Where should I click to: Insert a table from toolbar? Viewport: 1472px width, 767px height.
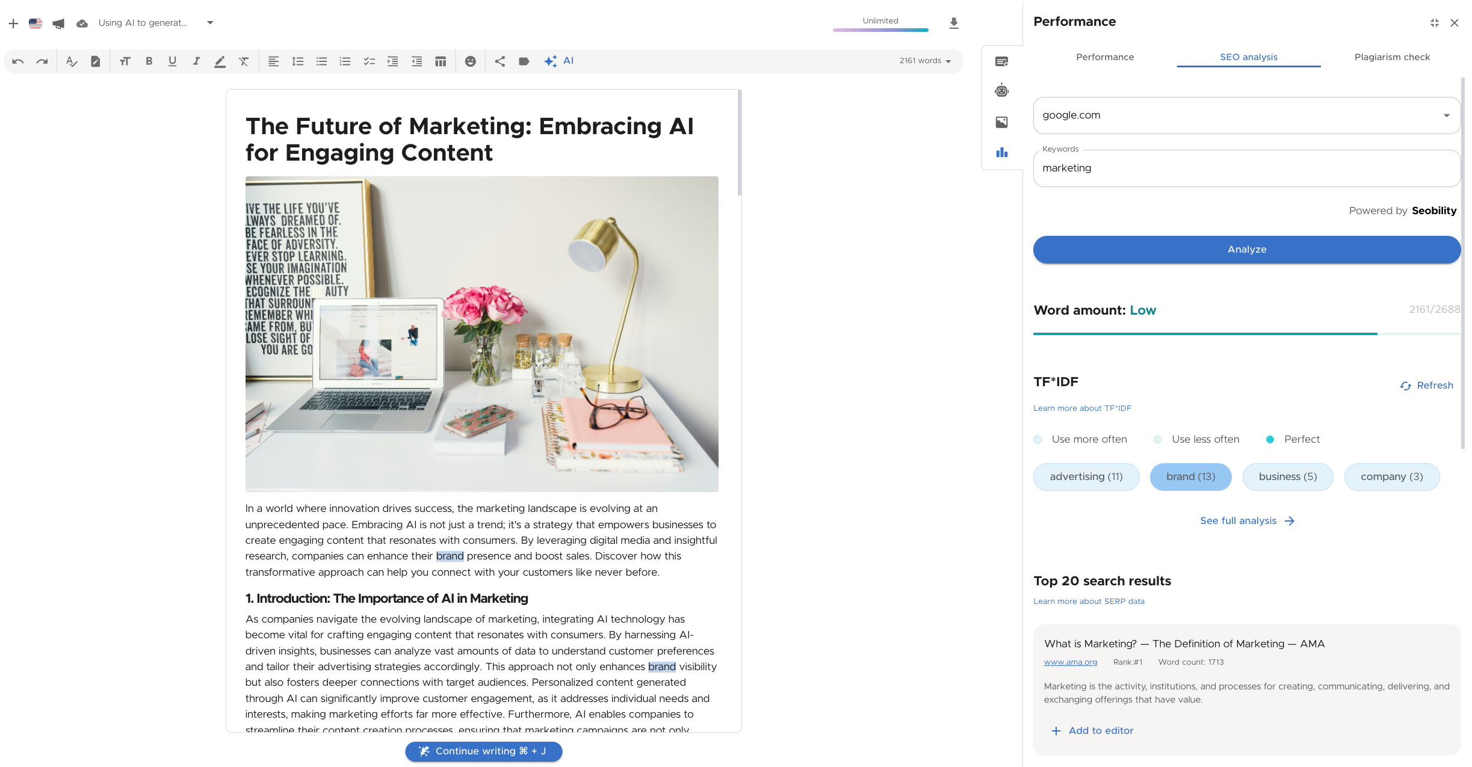(441, 61)
